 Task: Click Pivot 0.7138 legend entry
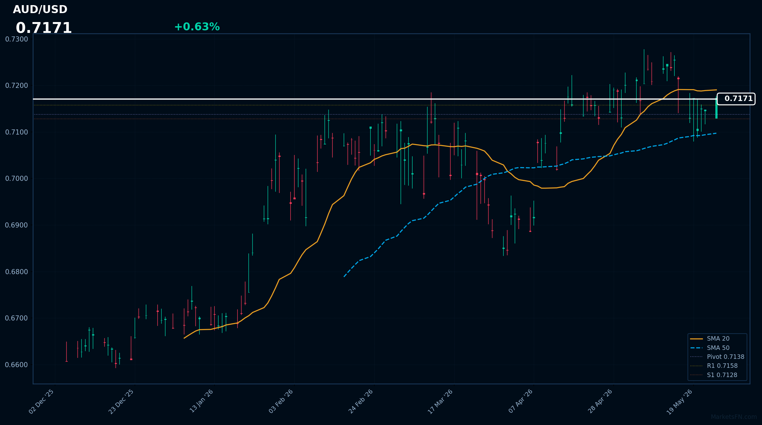coord(717,357)
